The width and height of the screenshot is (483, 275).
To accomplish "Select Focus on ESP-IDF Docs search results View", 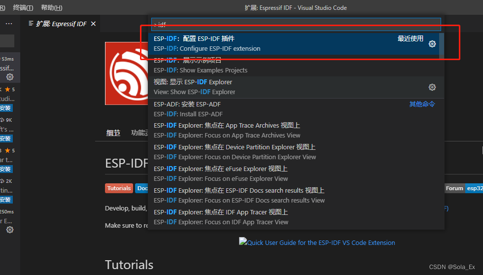I will point(296,195).
